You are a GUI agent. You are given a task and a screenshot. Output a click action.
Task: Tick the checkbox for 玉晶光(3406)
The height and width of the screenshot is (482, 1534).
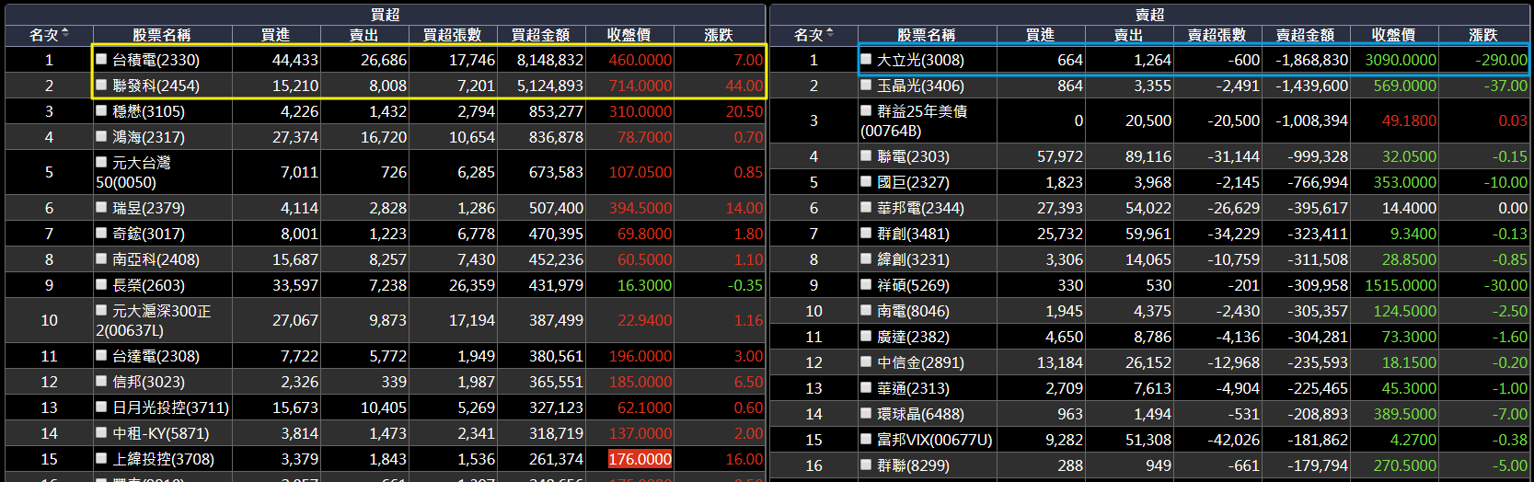point(866,85)
